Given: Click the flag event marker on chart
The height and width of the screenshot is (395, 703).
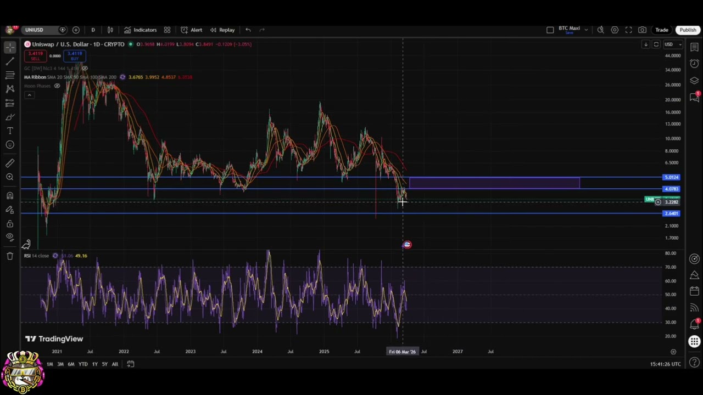Looking at the screenshot, I should coord(407,245).
